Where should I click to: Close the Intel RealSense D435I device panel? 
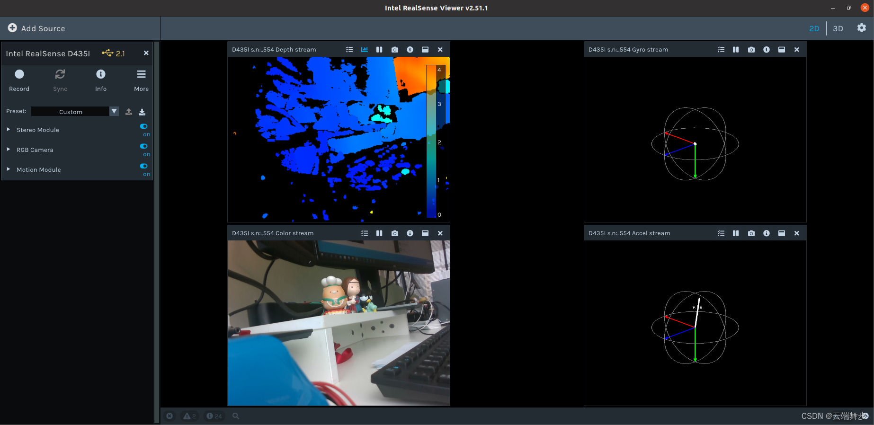click(x=146, y=53)
